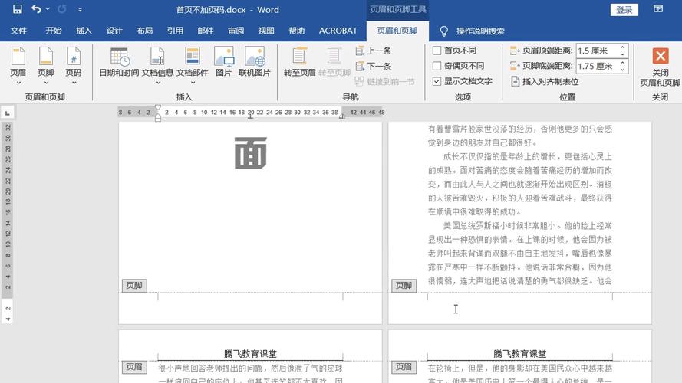
Task: Expand the 页码 dropdown arrow
Action: tap(74, 83)
